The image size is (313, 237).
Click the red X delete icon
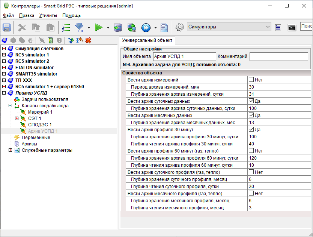point(88,40)
